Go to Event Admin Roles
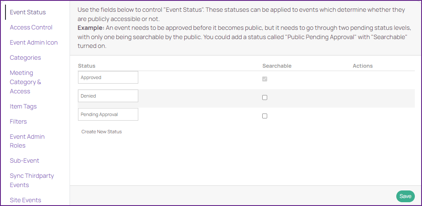Viewport: 422px width, 206px height. tap(27, 141)
